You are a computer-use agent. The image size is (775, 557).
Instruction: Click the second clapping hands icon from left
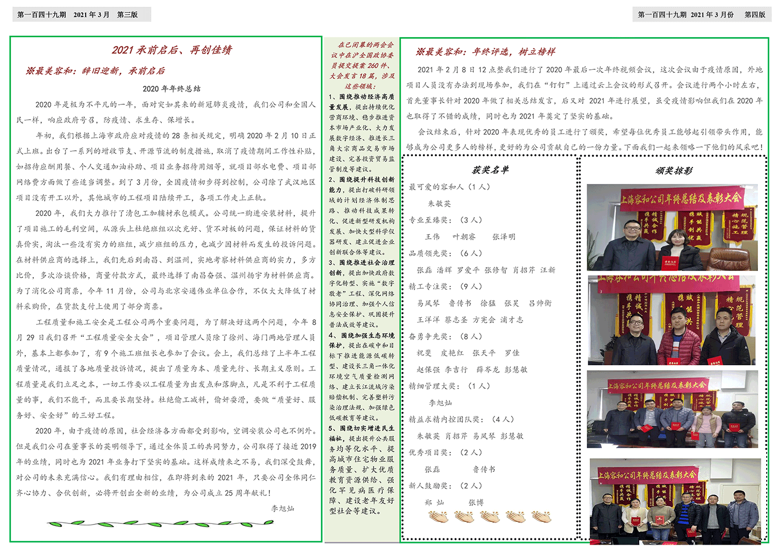click(464, 516)
